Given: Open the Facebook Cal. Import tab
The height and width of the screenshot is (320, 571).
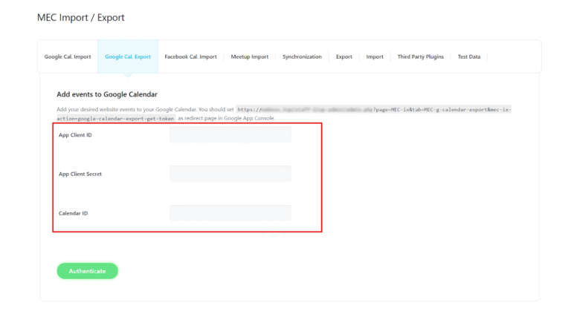Looking at the screenshot, I should 190,56.
